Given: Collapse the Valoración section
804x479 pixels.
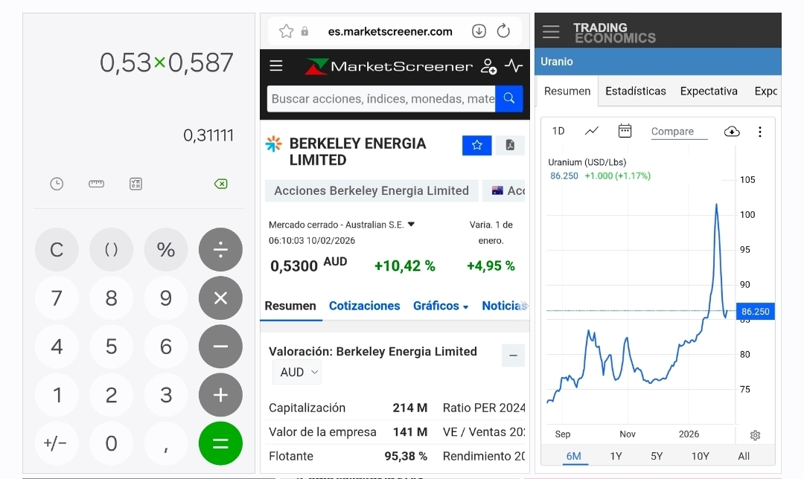Looking at the screenshot, I should (x=513, y=356).
